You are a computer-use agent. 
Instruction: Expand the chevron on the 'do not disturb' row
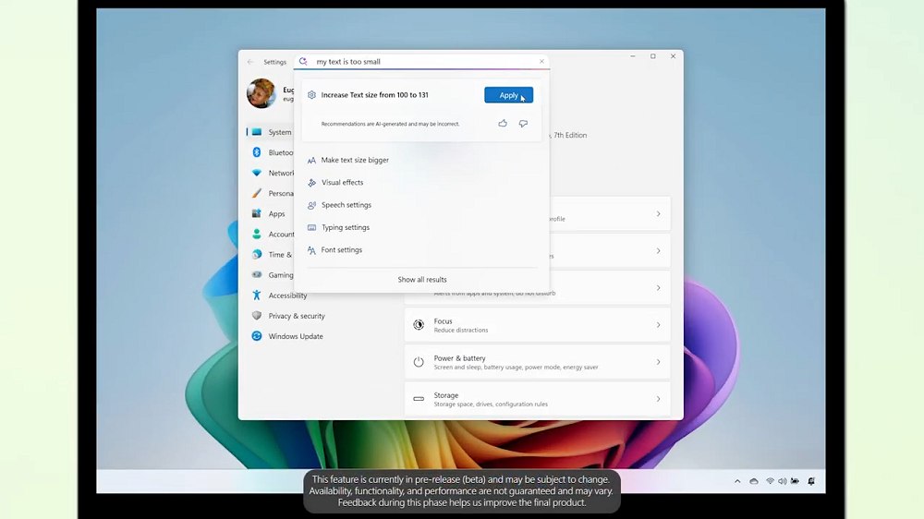point(658,288)
